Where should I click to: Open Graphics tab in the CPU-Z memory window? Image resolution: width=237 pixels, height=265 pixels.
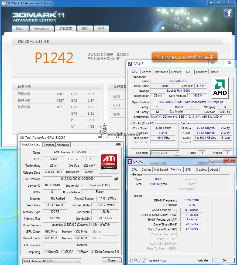click(201, 170)
